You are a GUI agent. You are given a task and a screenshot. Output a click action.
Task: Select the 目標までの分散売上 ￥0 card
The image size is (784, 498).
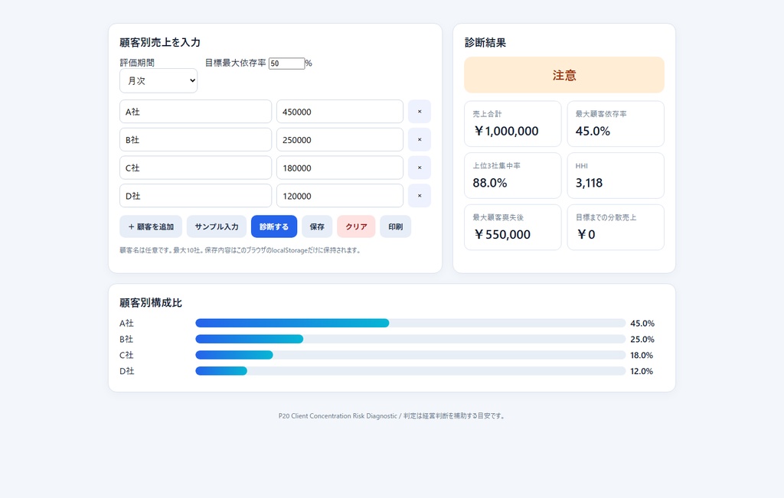click(616, 227)
